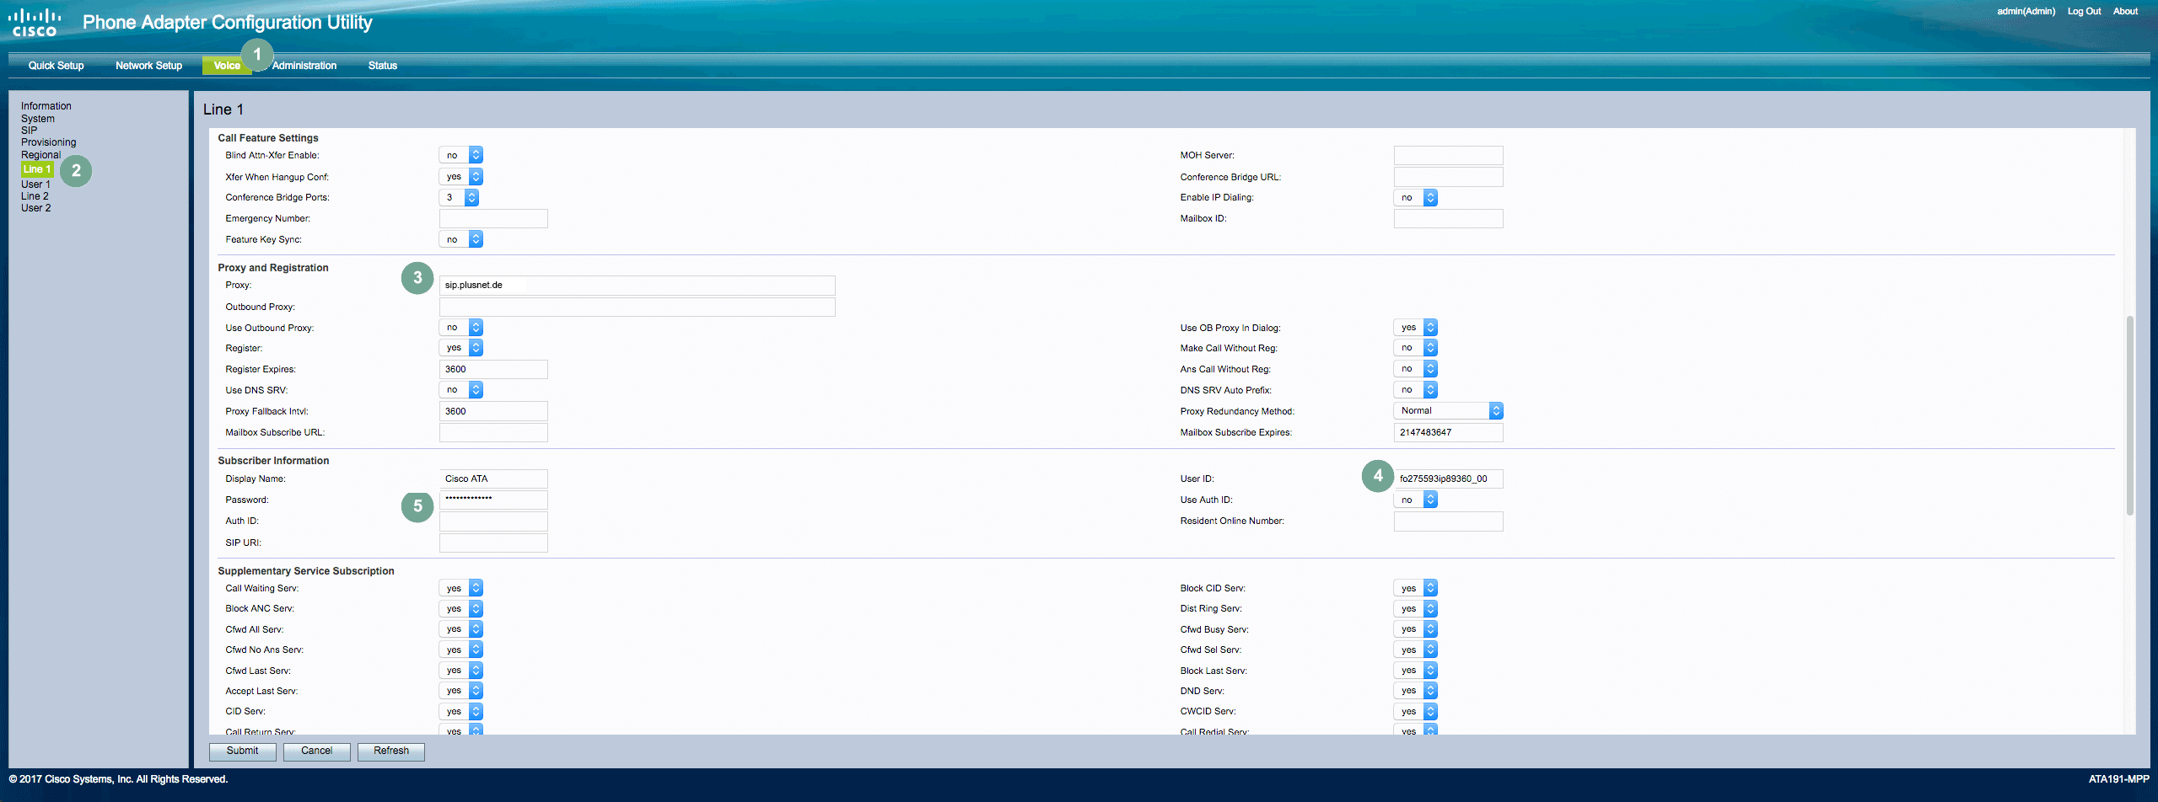Click the MOH Server field
Viewport: 2158px width, 802px height.
tap(1448, 155)
